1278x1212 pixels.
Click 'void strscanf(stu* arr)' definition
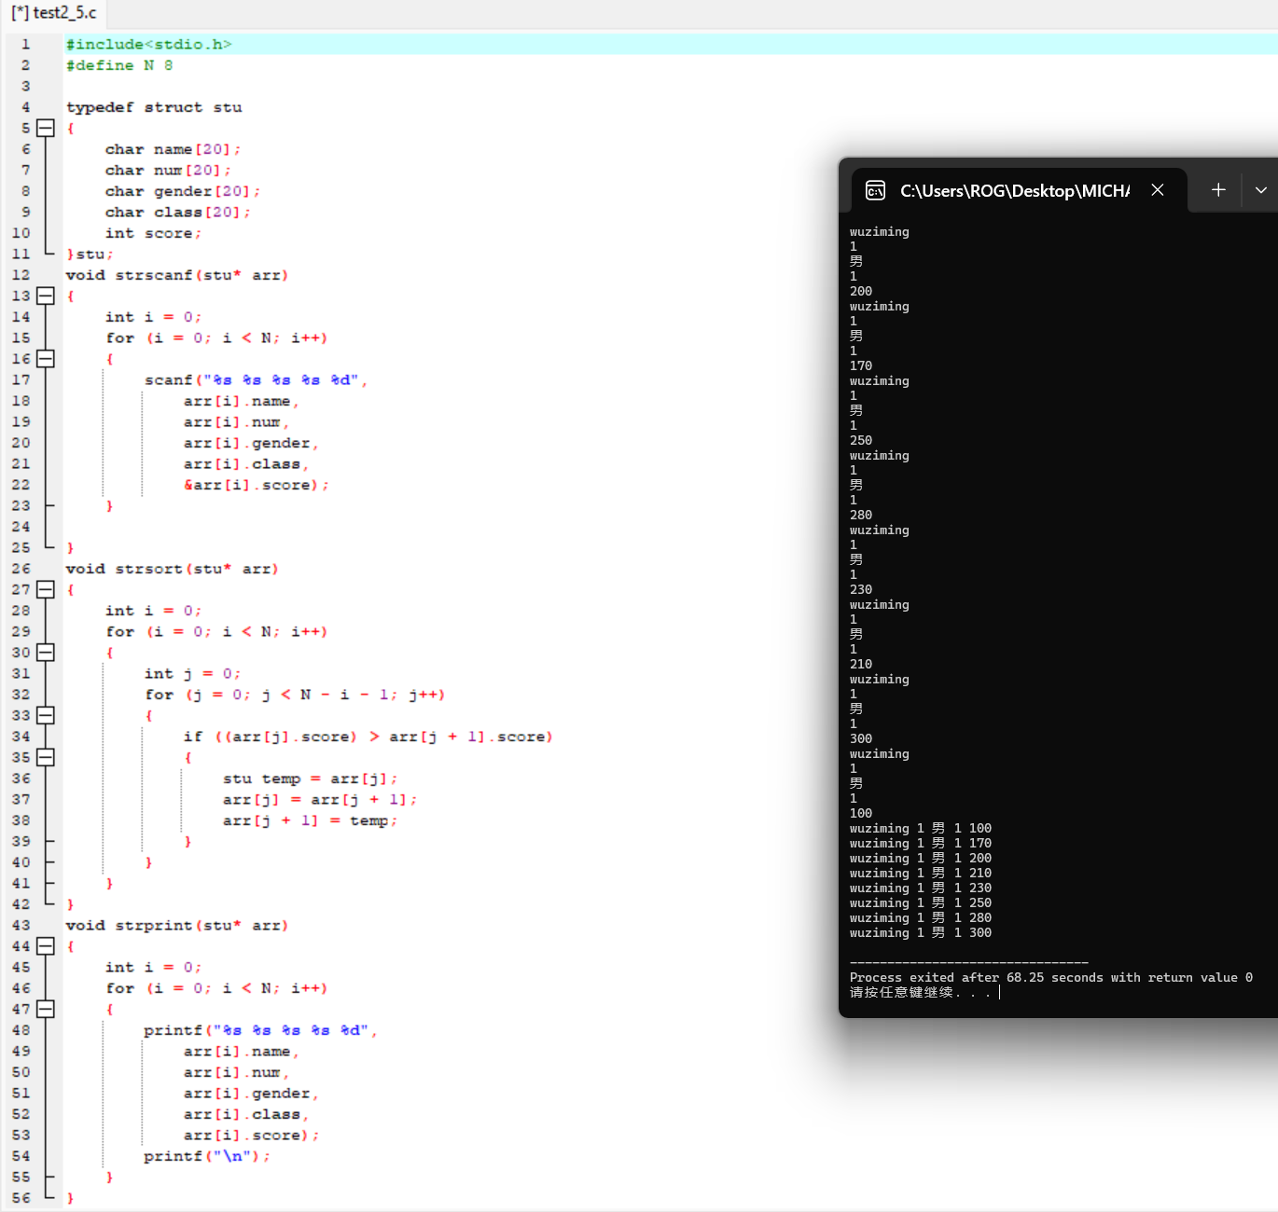coord(177,275)
